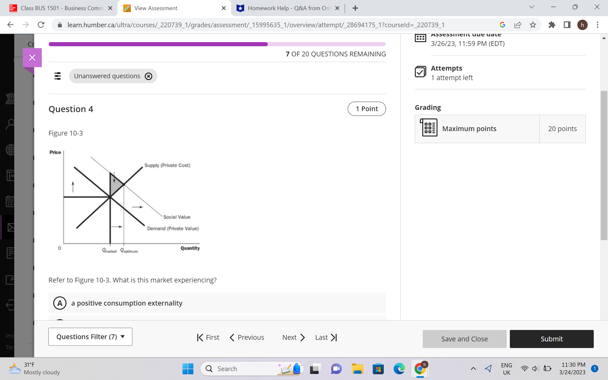View your Profile from the sidebar
Image resolution: width=608 pixels, height=380 pixels.
10,123
